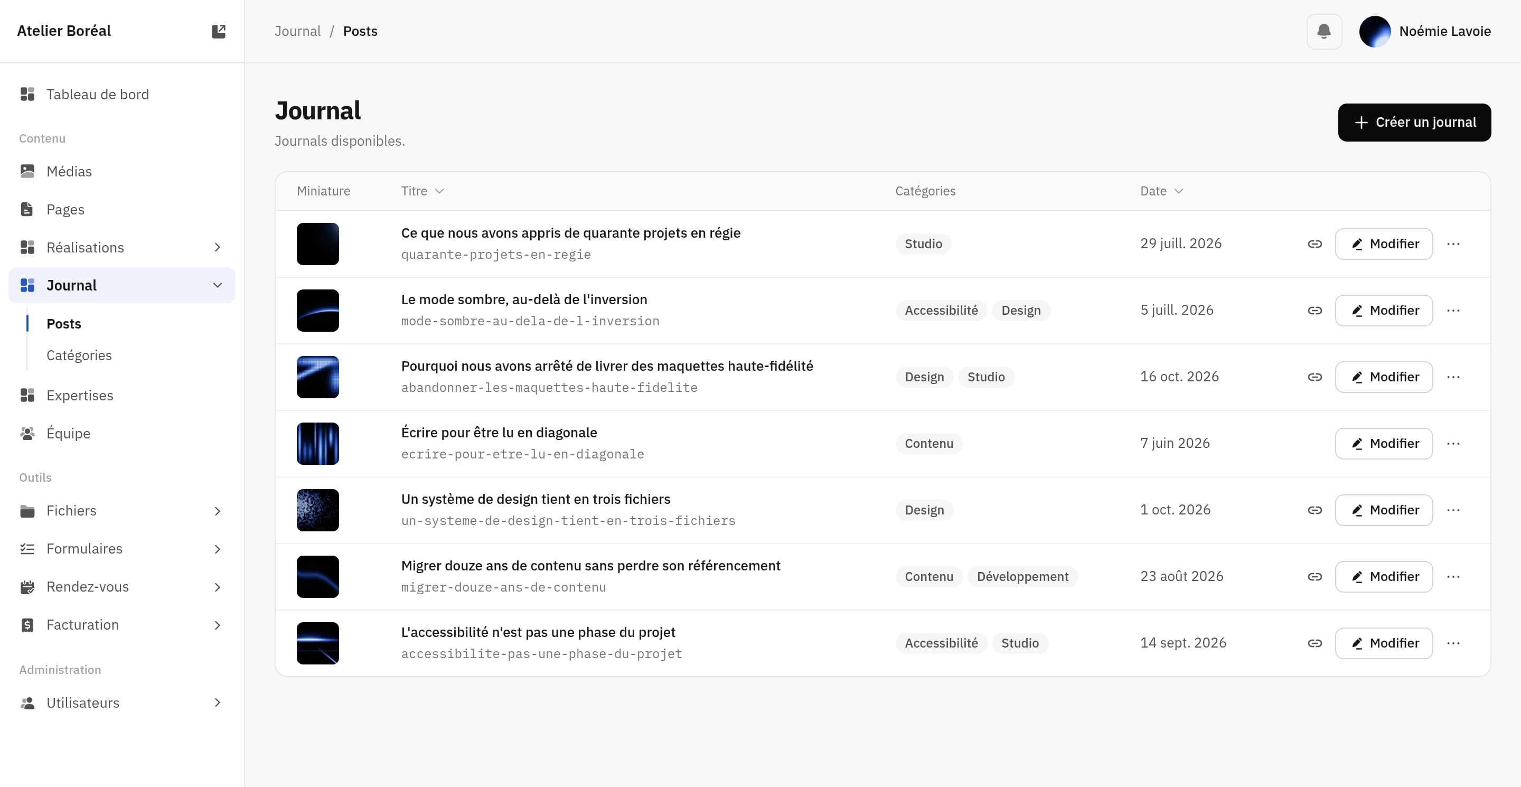Open Équipe in the sidebar

(121, 433)
